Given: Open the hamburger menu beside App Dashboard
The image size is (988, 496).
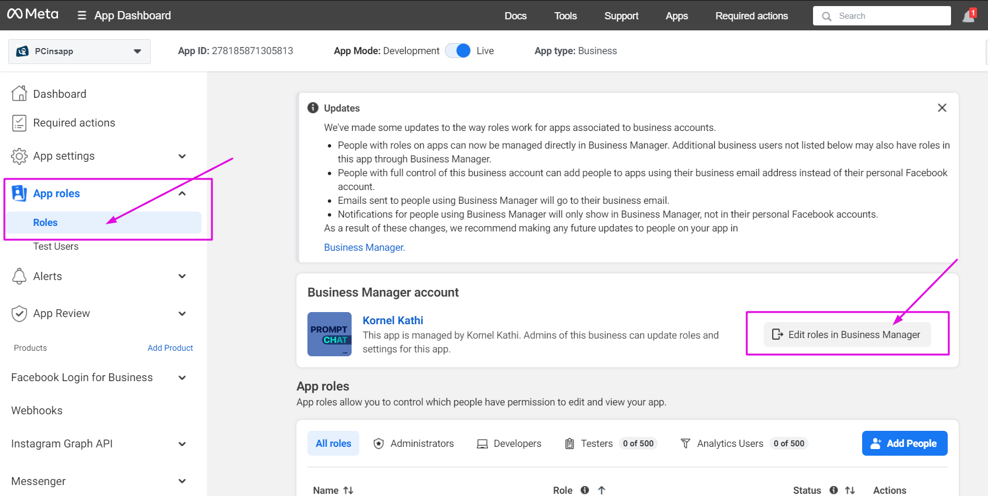Looking at the screenshot, I should click(82, 15).
